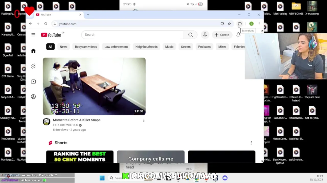This screenshot has width=327, height=183.
Task: Open the GTA Game desktop file
Action: click(x=8, y=71)
